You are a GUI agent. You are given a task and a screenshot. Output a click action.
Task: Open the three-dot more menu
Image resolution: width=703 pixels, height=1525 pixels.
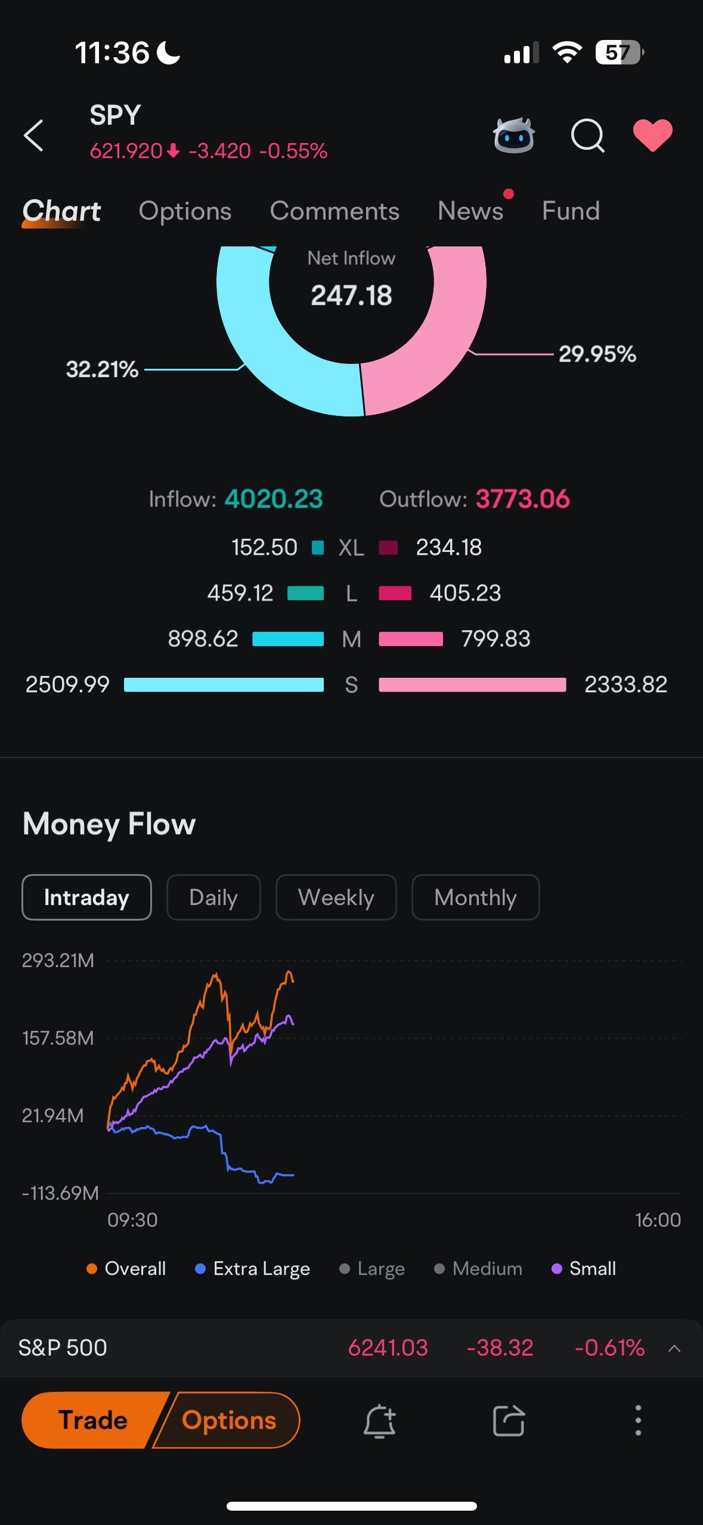tap(638, 1420)
